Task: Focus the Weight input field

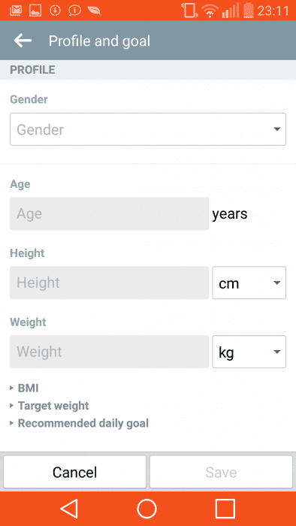Action: point(109,352)
